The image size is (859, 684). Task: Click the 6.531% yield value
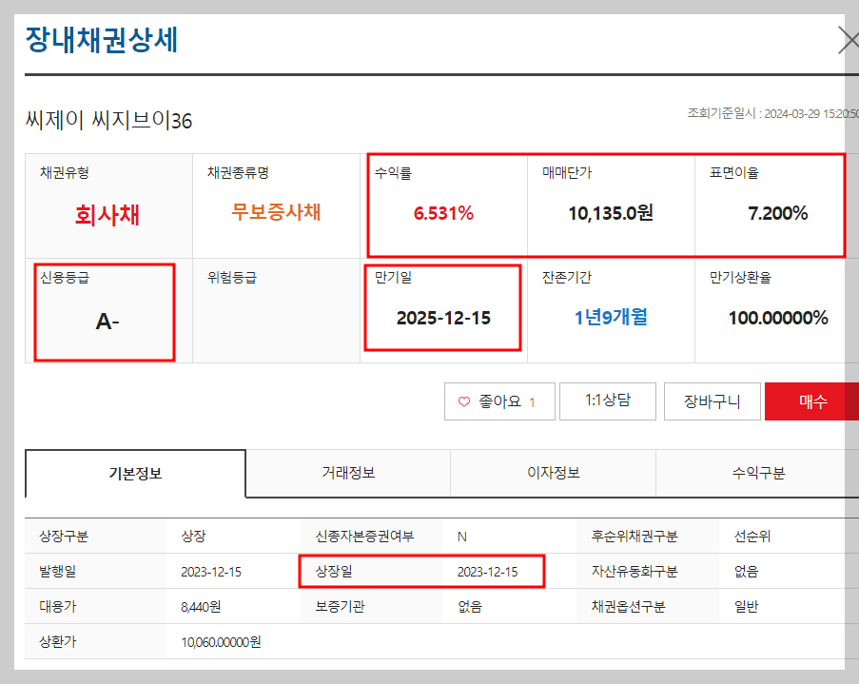coord(443,213)
